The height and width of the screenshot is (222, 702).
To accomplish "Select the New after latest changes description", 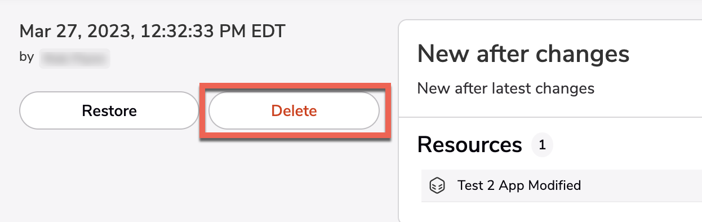I will click(x=506, y=88).
